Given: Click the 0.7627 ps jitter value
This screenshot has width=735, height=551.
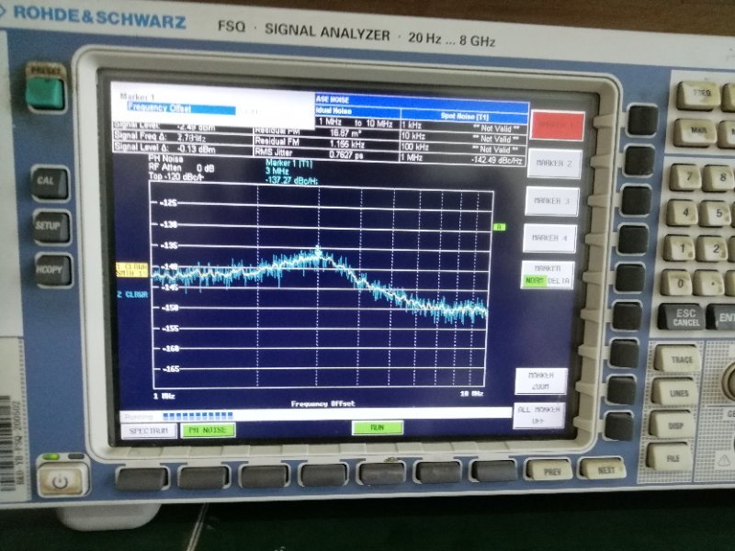Looking at the screenshot, I should click(346, 155).
